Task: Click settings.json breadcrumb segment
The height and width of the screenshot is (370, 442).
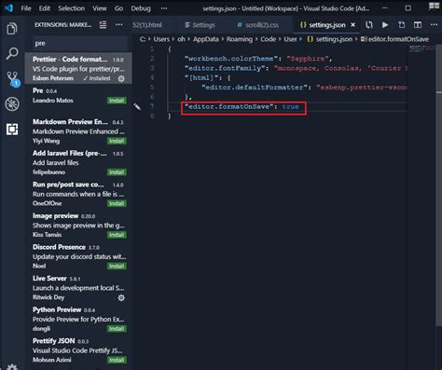Action: [x=330, y=39]
